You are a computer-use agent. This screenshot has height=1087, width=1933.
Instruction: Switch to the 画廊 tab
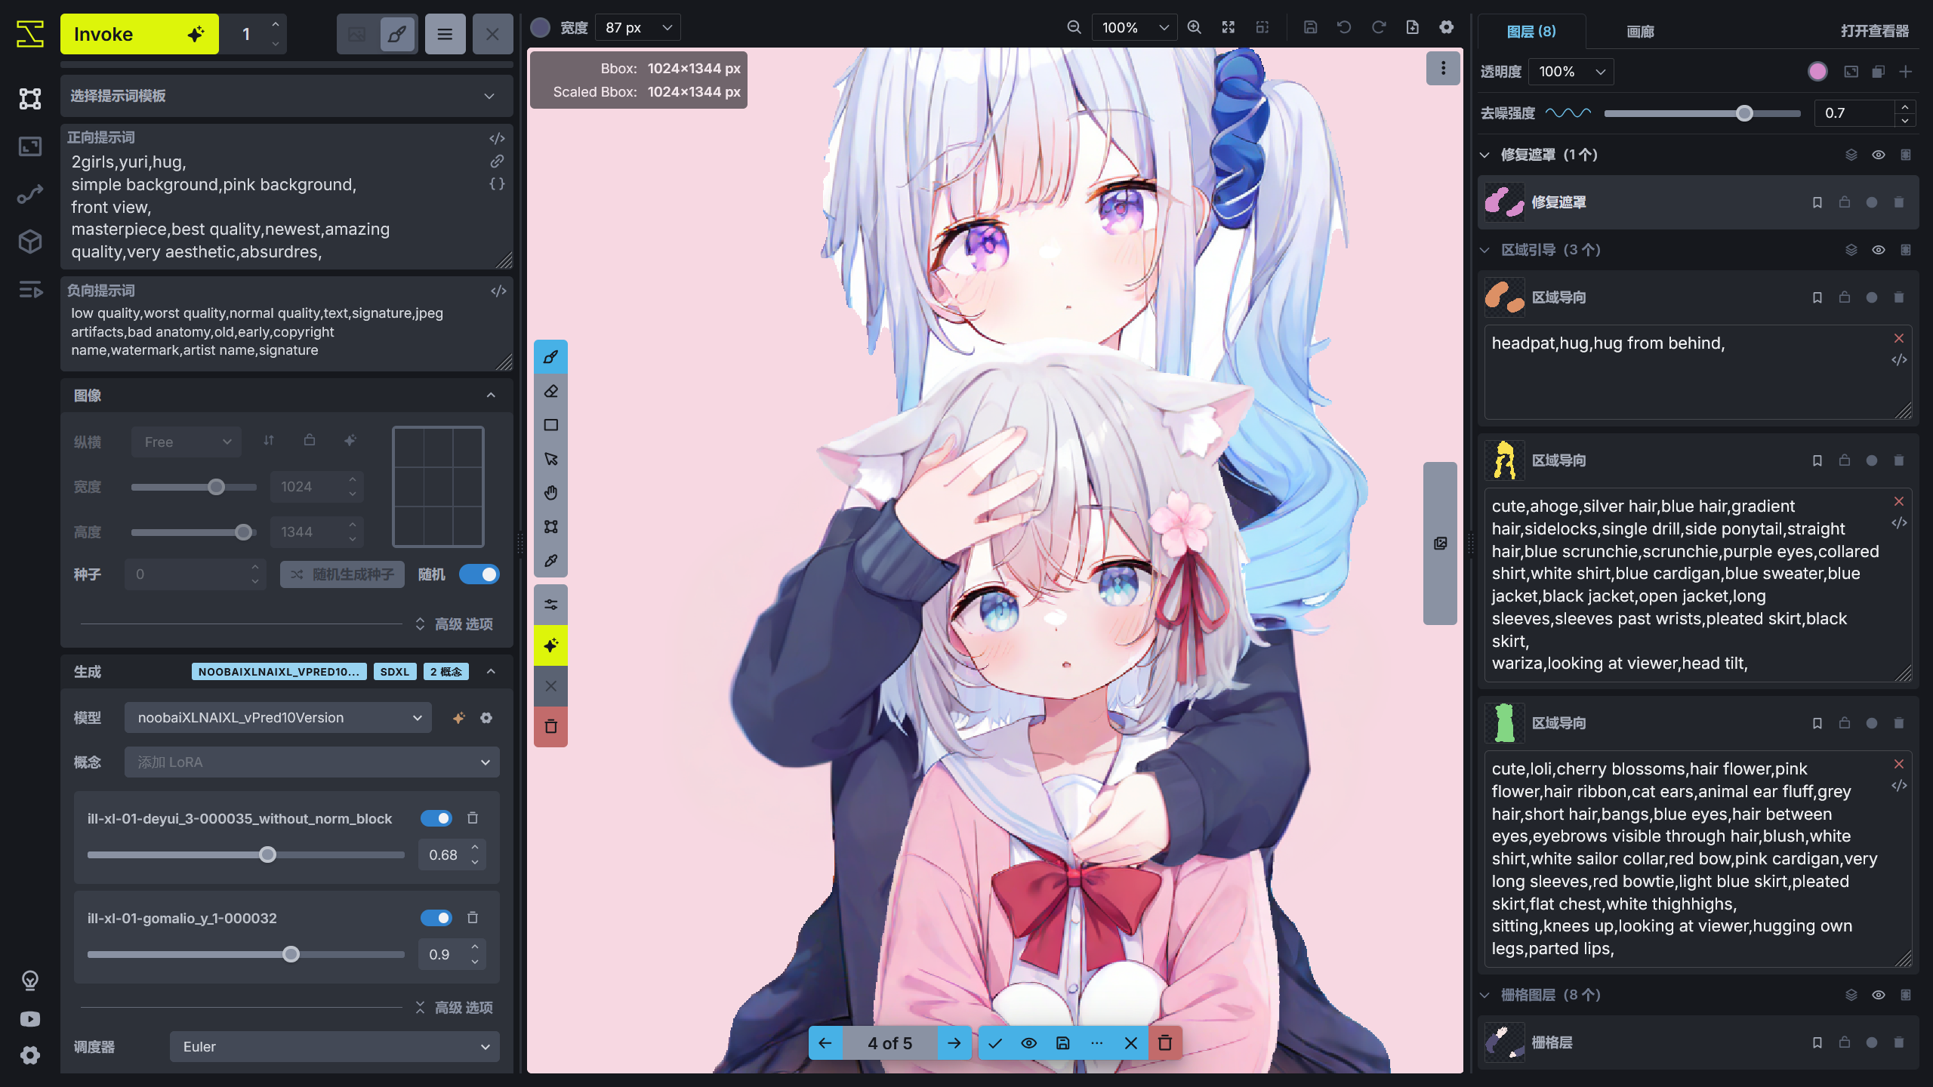1639,32
